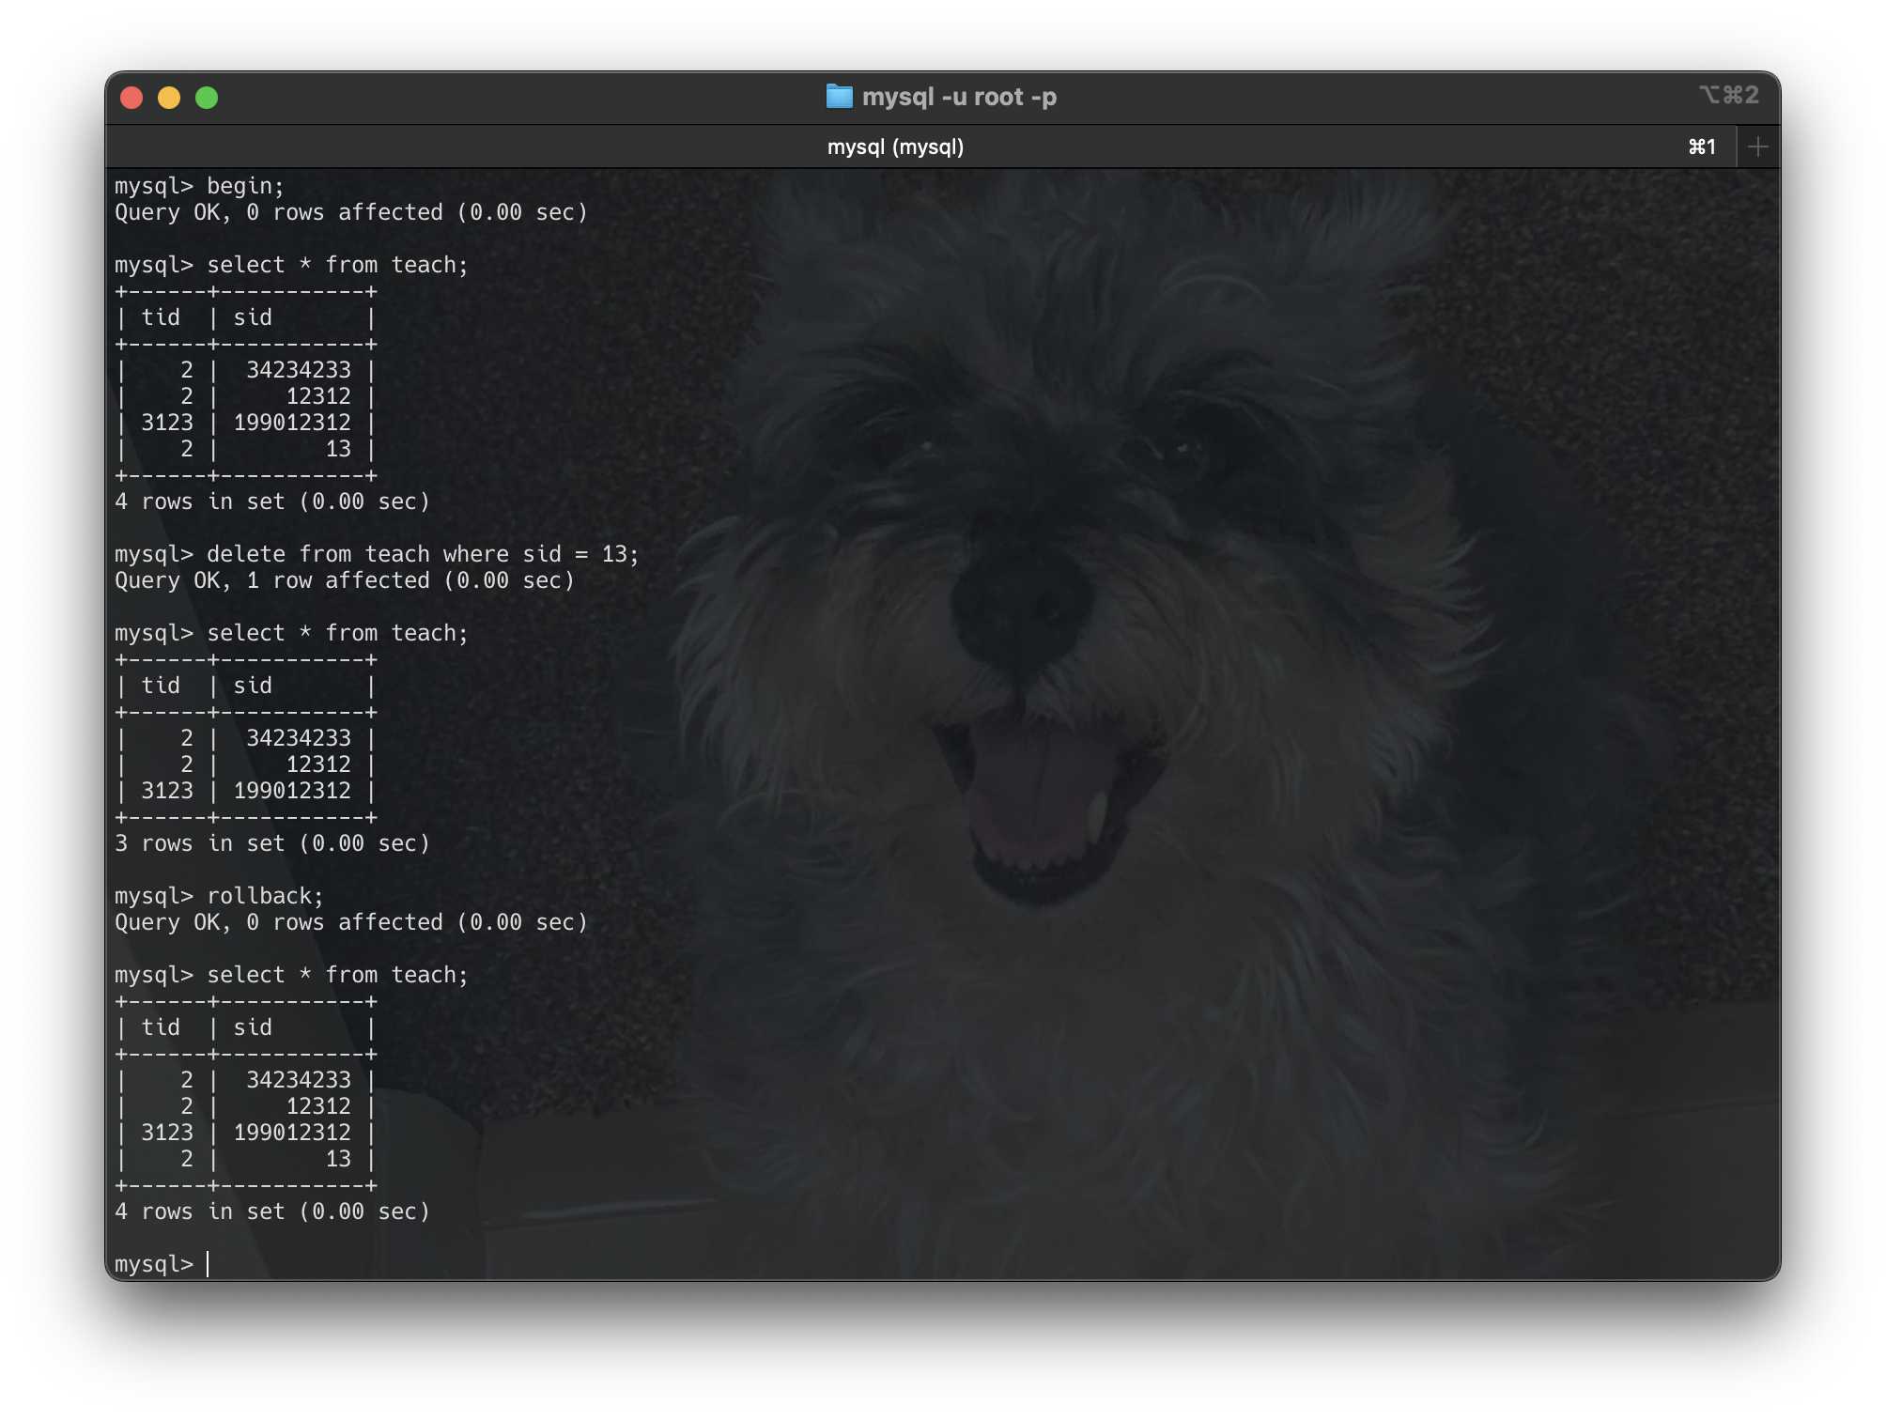This screenshot has height=1420, width=1886.
Task: Click the green full-screen traffic light
Action: point(208,97)
